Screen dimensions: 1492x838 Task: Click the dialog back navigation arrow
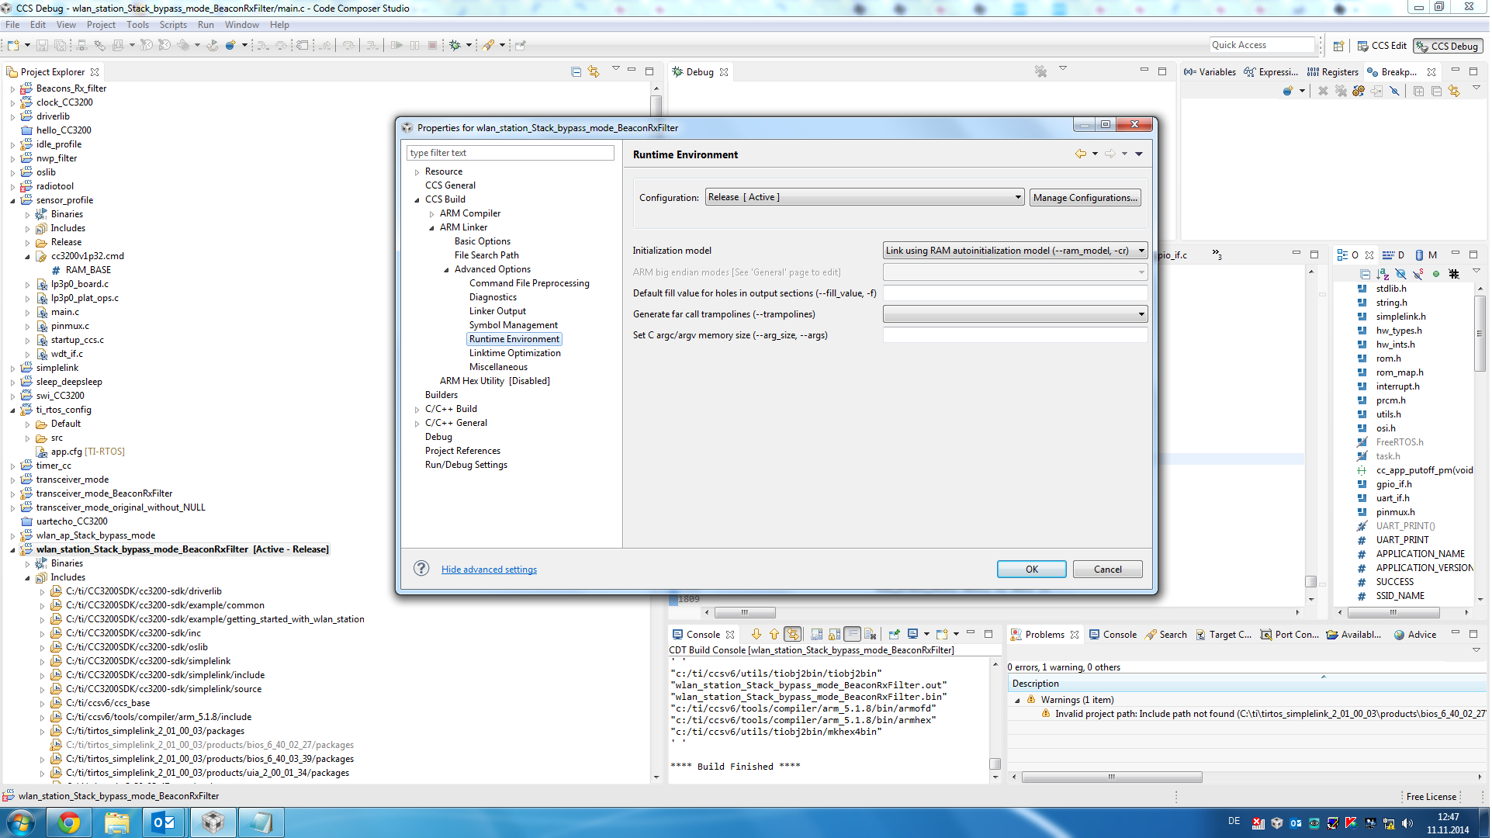[x=1080, y=154]
